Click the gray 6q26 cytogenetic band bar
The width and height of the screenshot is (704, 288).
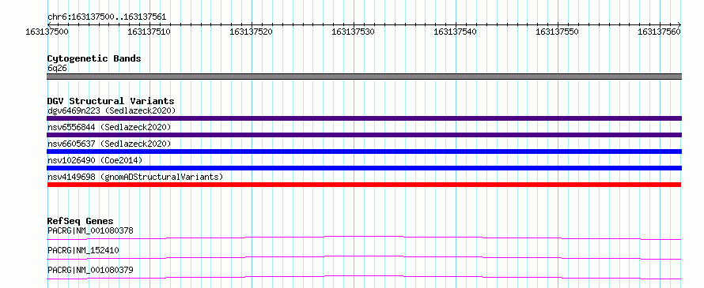364,77
